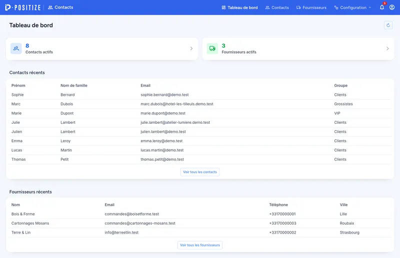The image size is (400, 258).
Task: Click supplier Bois & Forme
Action: tap(23, 214)
